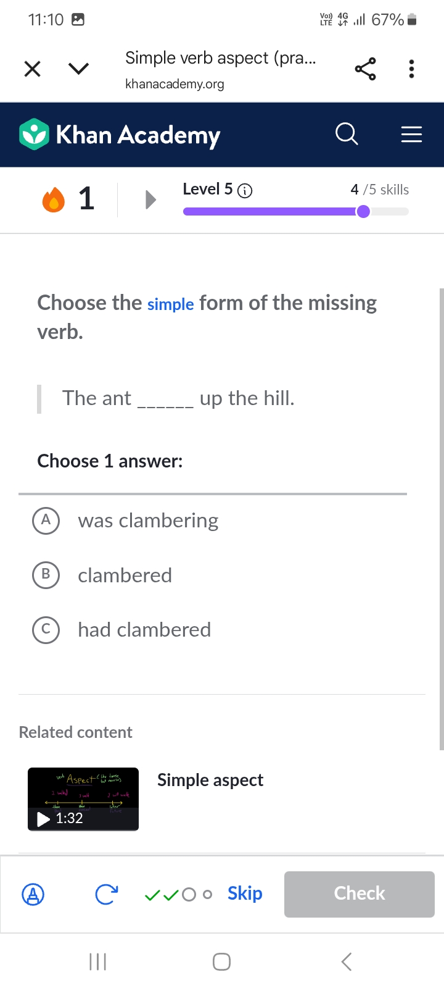Screen dimensions: 444x988
Task: Open the accessibility pencil icon at bottom left
Action: coord(33,894)
